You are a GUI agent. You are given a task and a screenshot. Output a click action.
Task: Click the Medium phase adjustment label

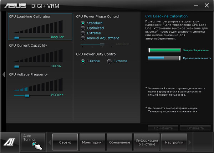click(123, 44)
